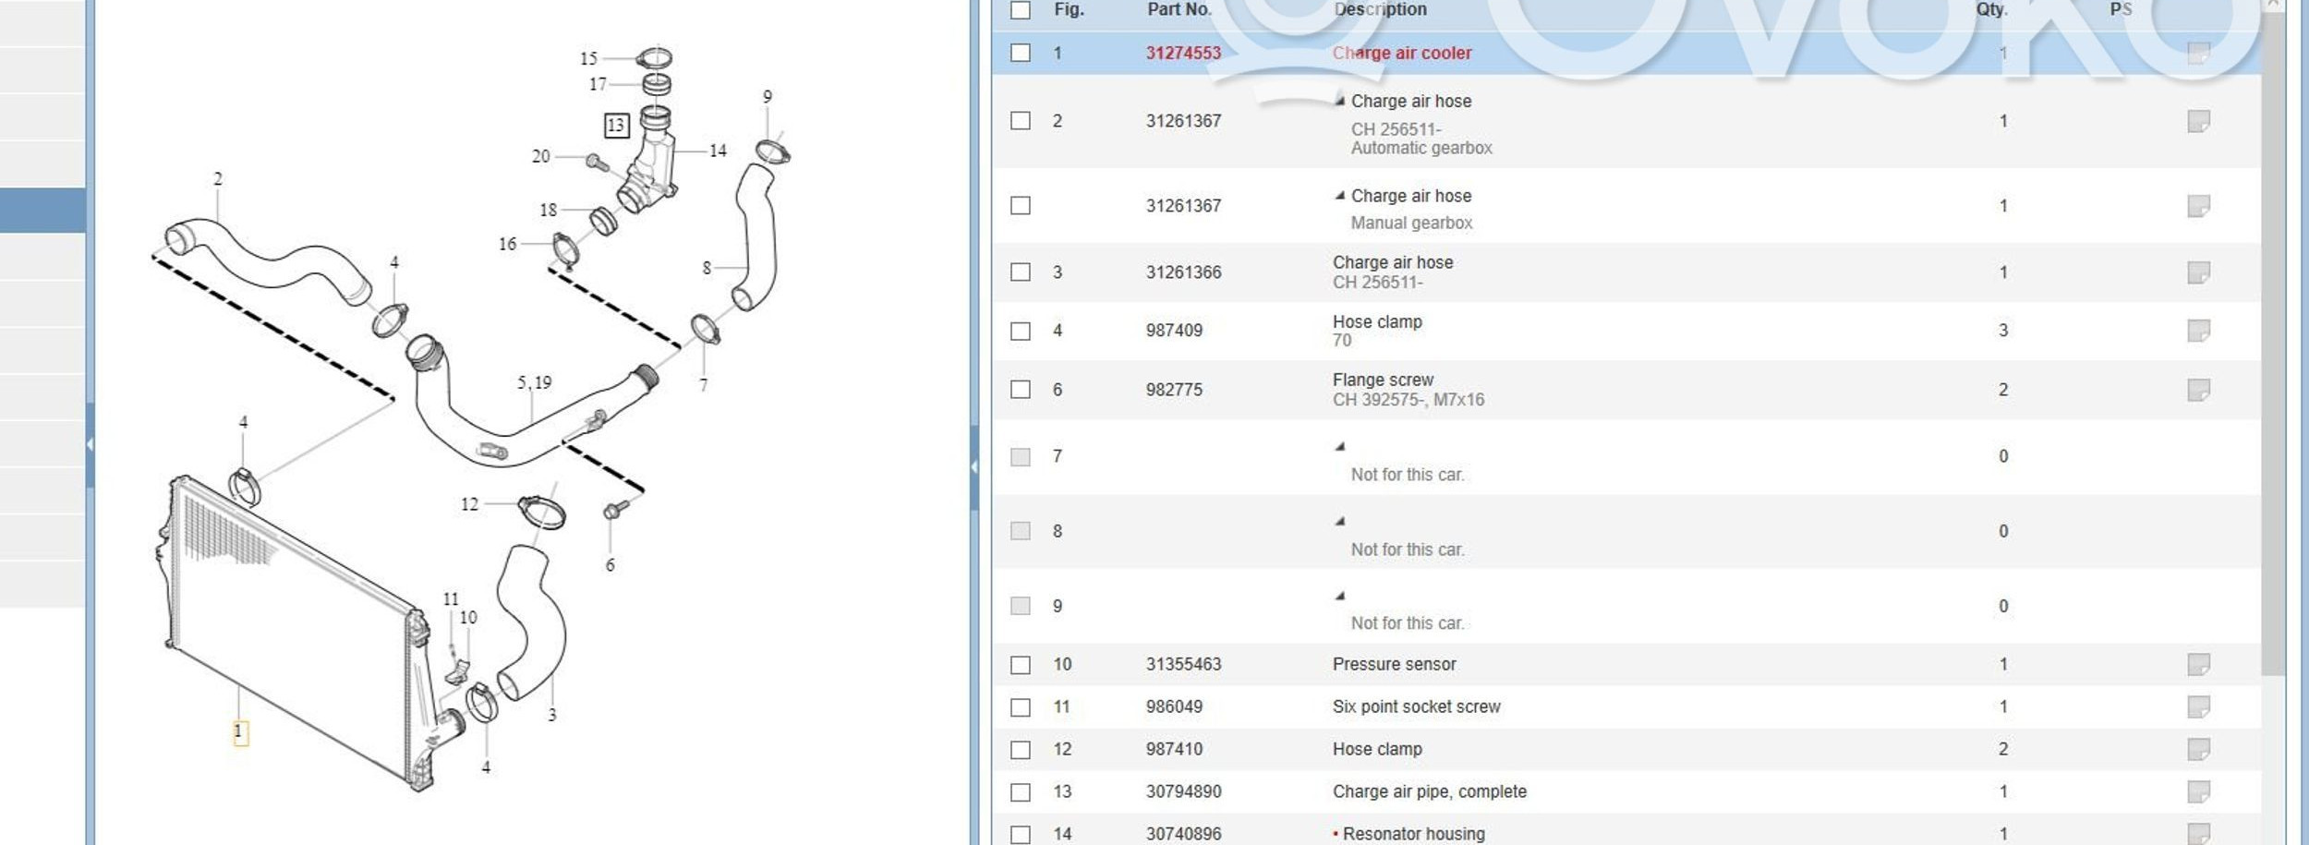Open note icon for Charge air cooler row

2197,54
